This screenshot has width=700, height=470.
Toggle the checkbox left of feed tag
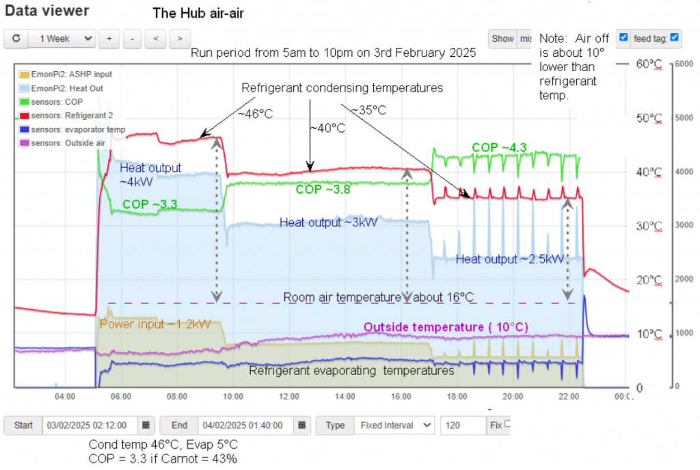pos(623,38)
